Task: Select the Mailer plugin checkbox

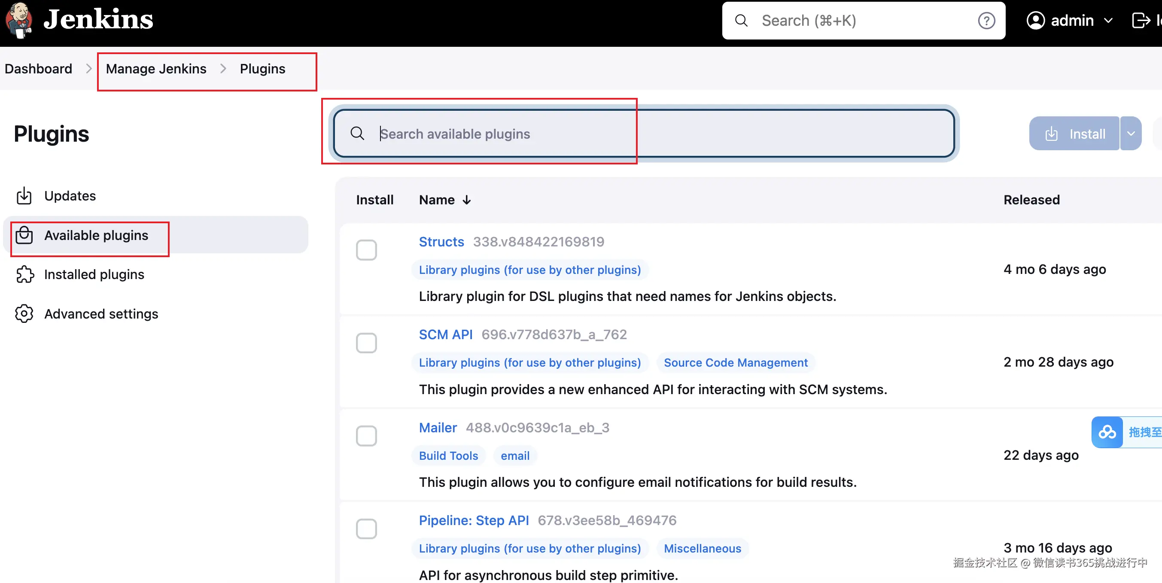Action: tap(366, 436)
